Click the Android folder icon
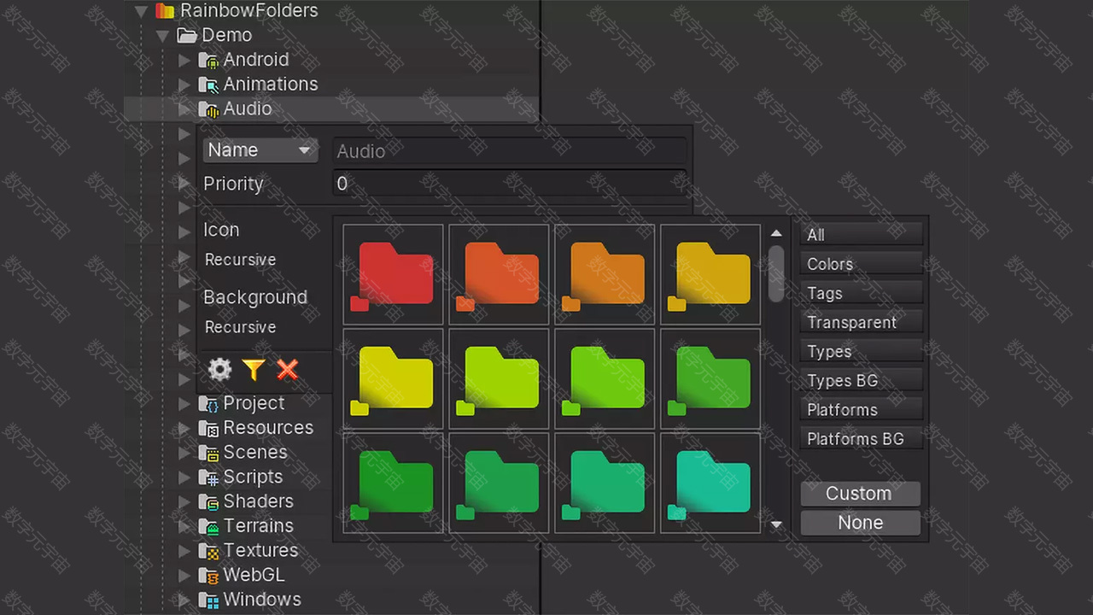Screen dimensions: 1093x615 coord(208,61)
